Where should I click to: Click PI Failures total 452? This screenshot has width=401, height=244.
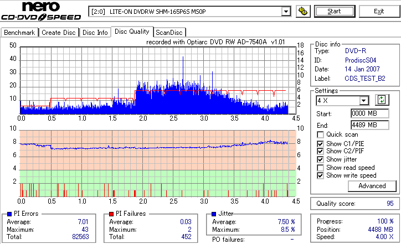[x=186, y=237]
